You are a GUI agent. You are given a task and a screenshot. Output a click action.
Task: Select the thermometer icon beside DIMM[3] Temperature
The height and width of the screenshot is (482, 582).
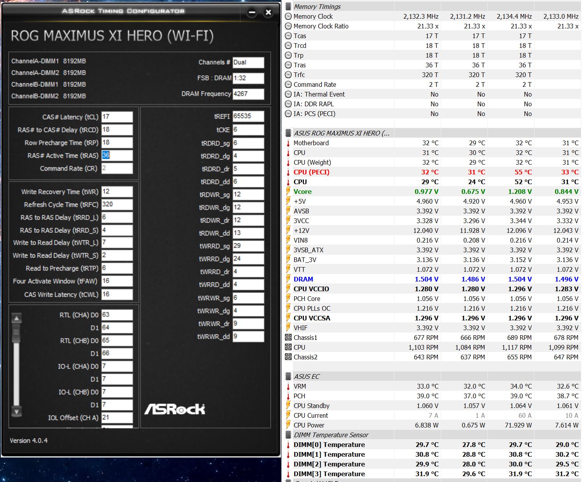288,474
